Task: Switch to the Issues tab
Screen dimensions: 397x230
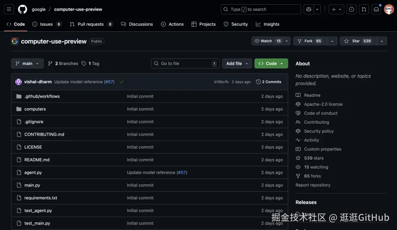Action: click(47, 24)
